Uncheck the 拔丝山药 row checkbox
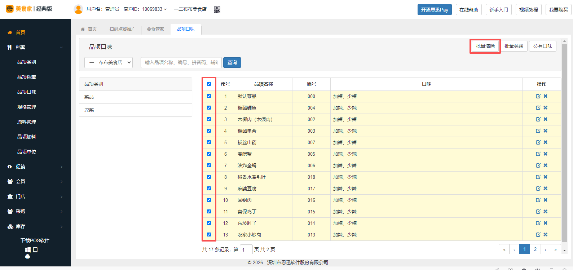This screenshot has width=573, height=270. 209,142
